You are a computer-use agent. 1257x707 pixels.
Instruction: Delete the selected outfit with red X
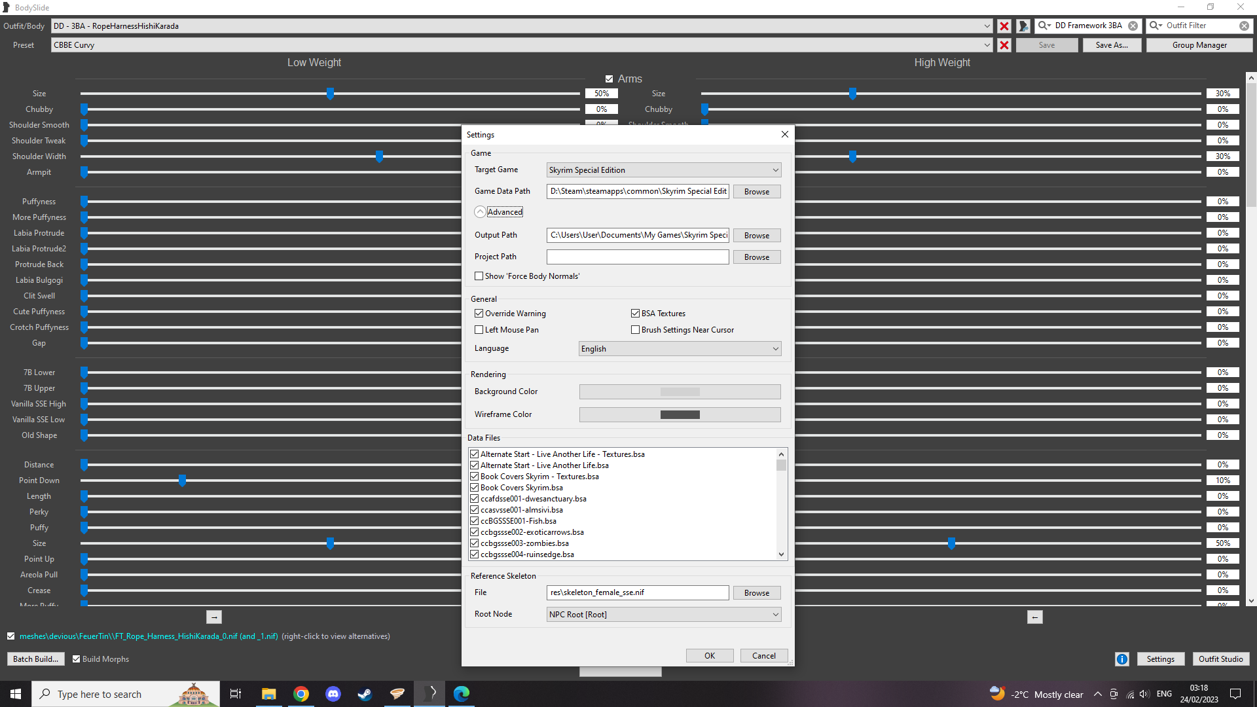pos(1004,26)
